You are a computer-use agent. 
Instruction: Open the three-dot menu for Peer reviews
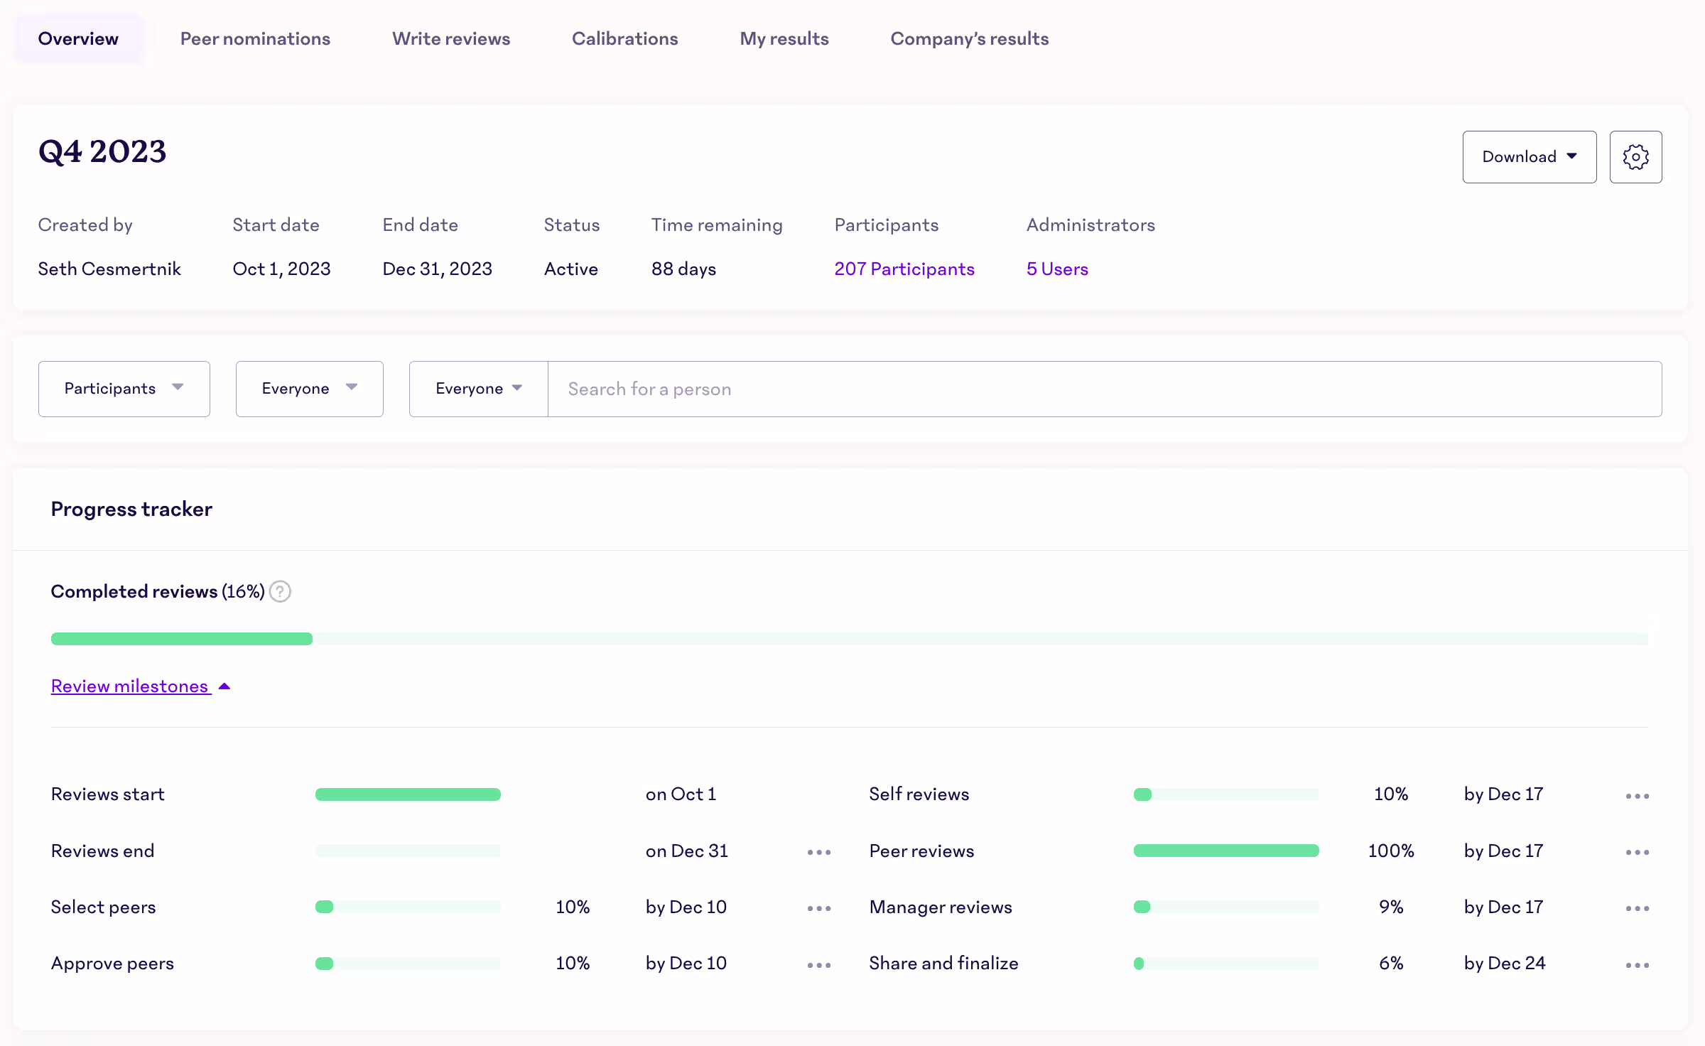click(1637, 852)
